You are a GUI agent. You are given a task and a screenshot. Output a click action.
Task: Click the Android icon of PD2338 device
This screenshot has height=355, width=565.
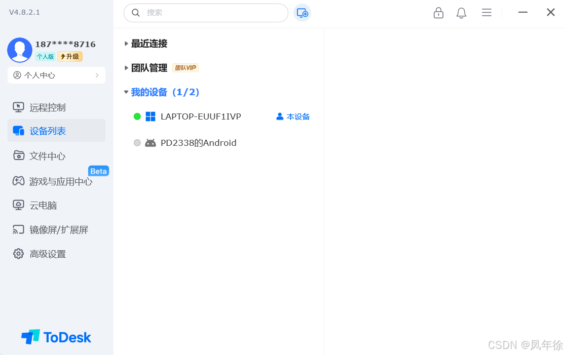click(150, 143)
